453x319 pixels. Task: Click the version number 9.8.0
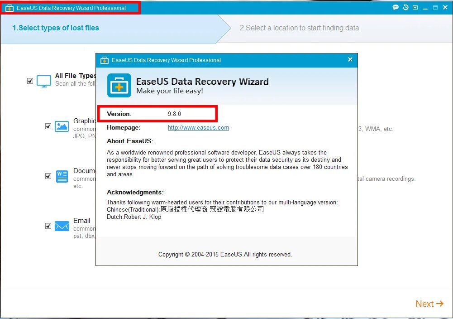point(175,114)
